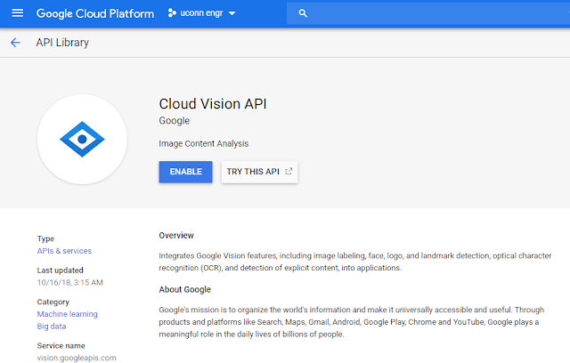Open the hamburger navigation menu

(18, 13)
